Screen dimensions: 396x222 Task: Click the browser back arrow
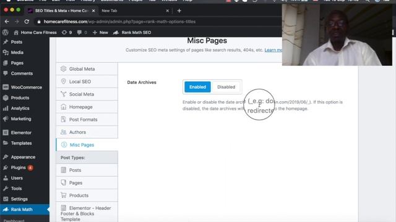coord(7,22)
